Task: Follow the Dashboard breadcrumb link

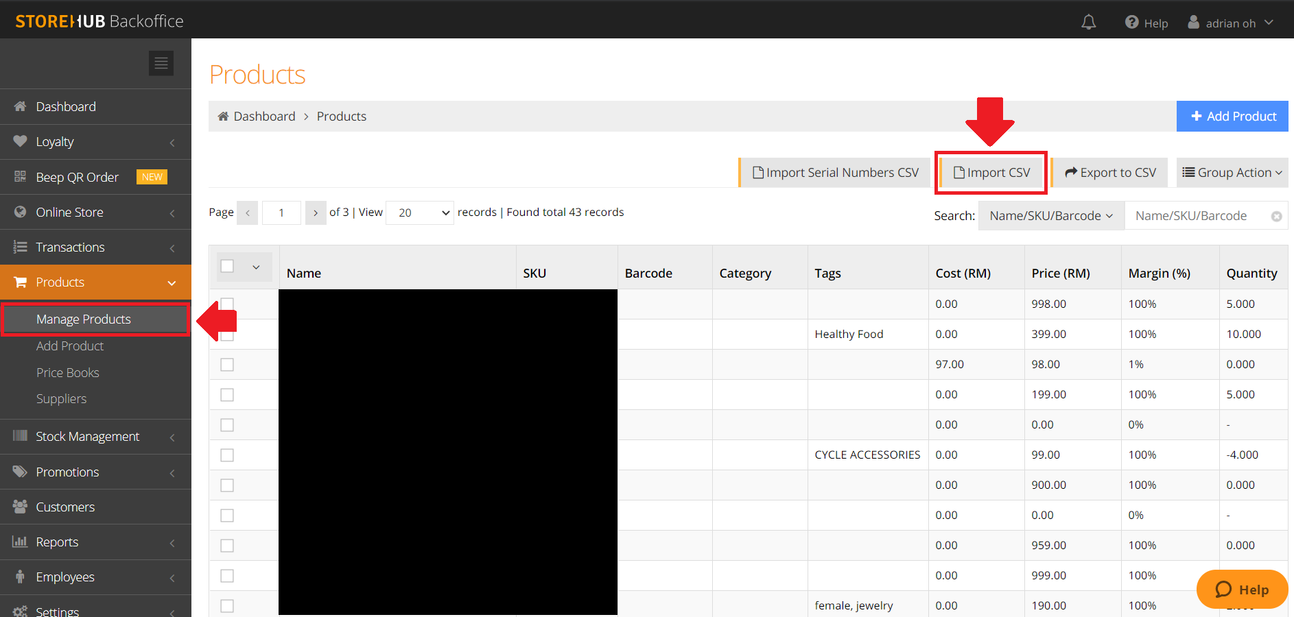Action: click(264, 117)
